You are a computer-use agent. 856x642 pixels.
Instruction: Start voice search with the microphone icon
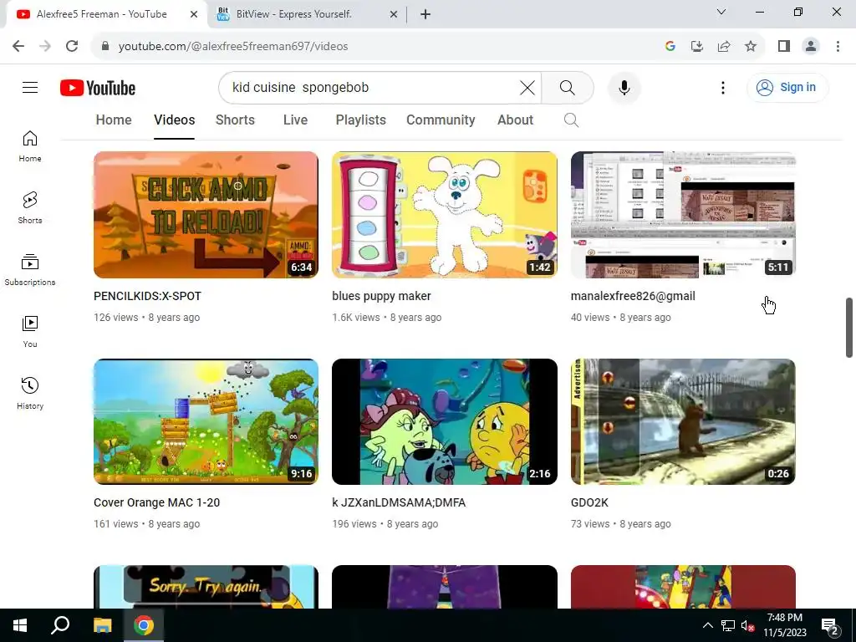point(624,87)
